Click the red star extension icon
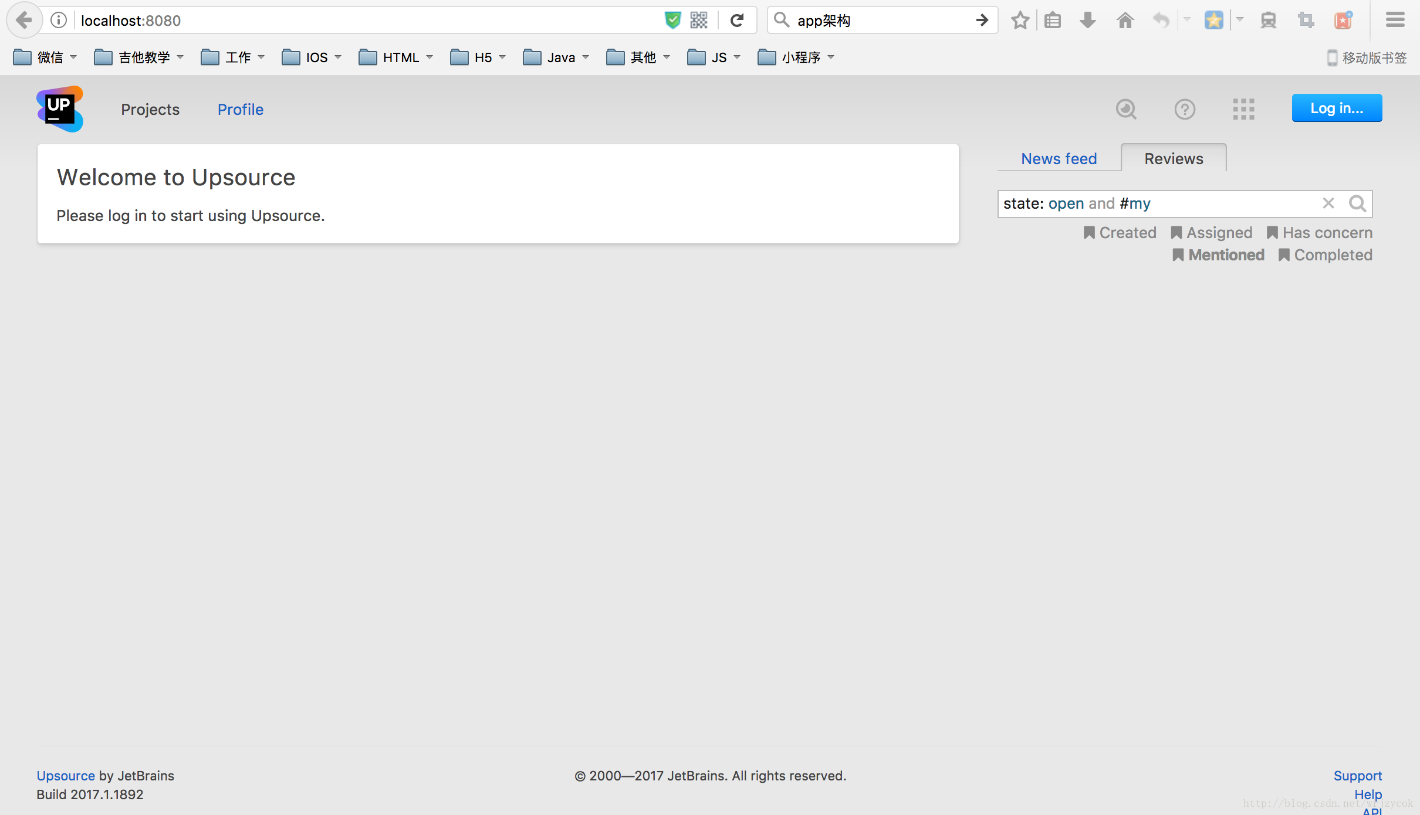1420x815 pixels. pos(1343,21)
